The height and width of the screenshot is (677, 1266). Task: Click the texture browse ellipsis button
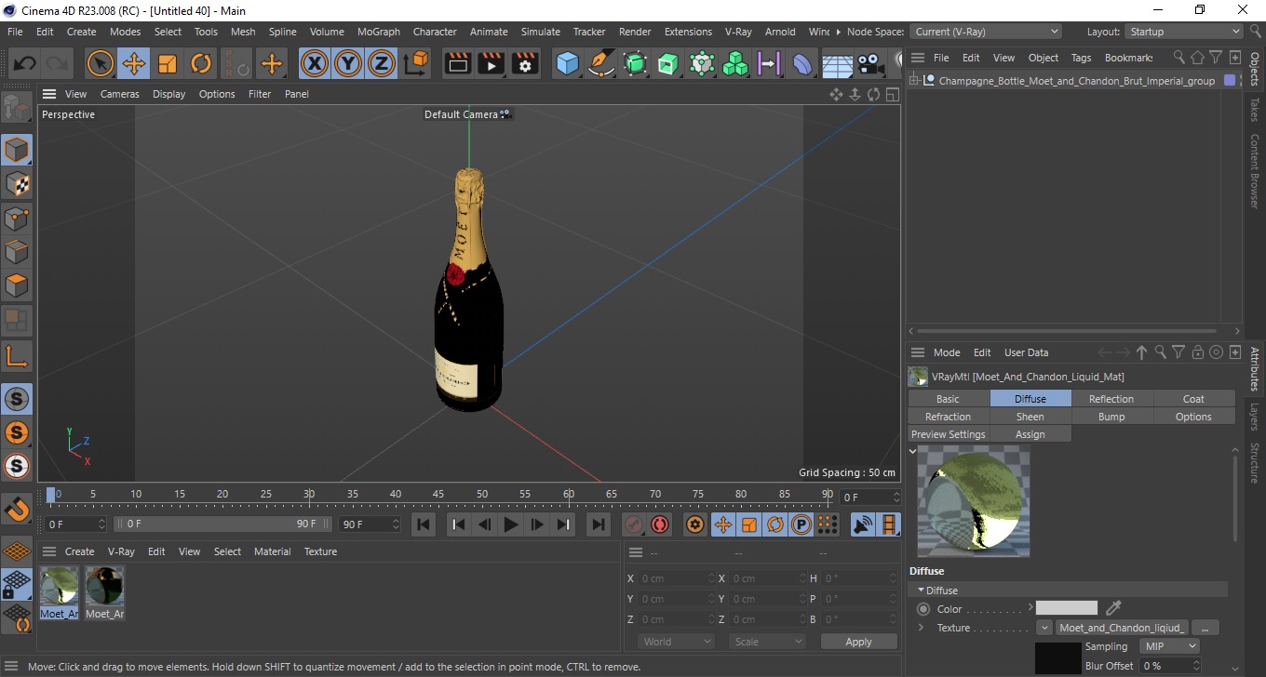(1205, 628)
